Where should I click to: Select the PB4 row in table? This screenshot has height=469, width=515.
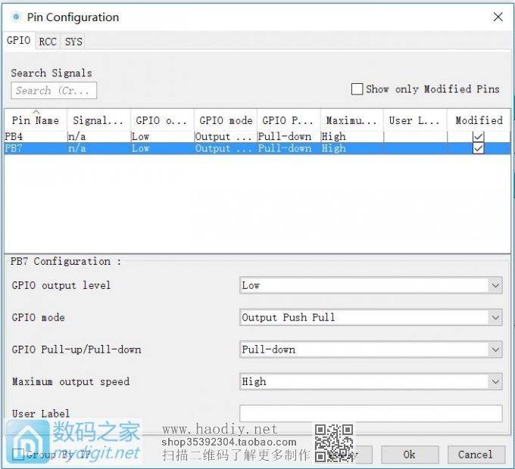34,137
